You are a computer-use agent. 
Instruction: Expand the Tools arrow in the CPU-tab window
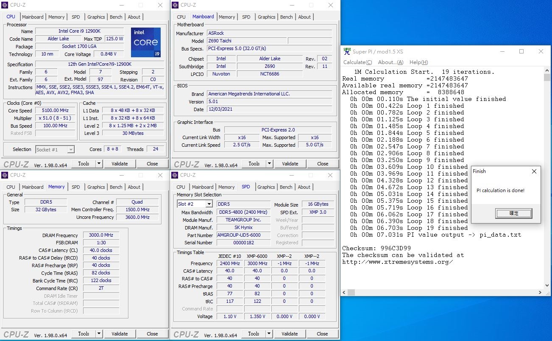click(99, 164)
